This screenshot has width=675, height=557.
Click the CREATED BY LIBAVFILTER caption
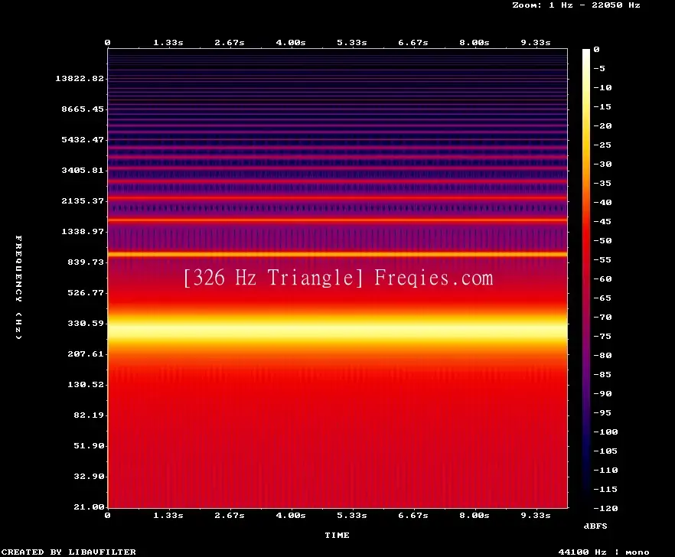[68, 552]
